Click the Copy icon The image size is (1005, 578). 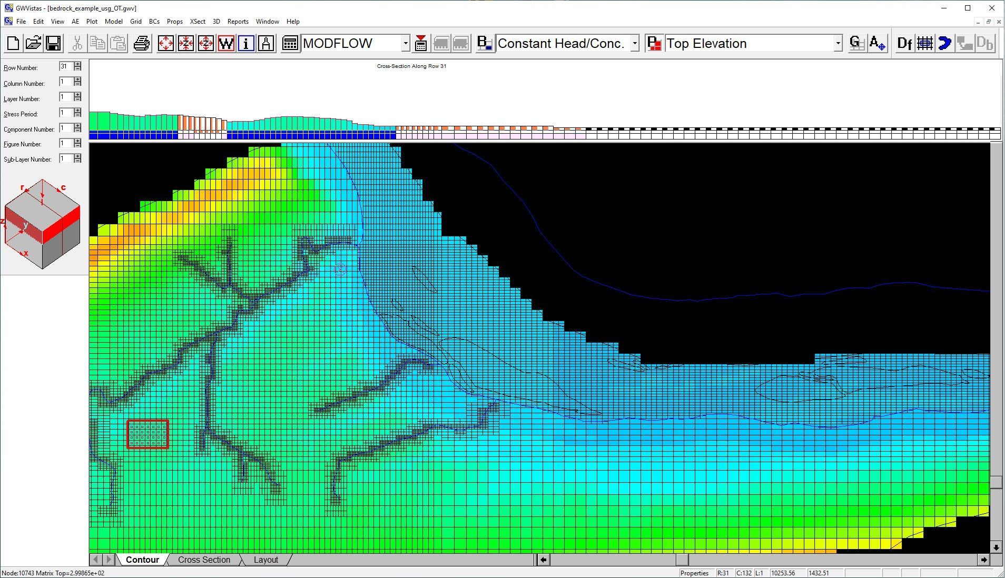tap(97, 43)
